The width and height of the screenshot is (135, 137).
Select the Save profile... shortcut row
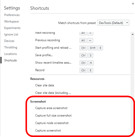click(80, 55)
